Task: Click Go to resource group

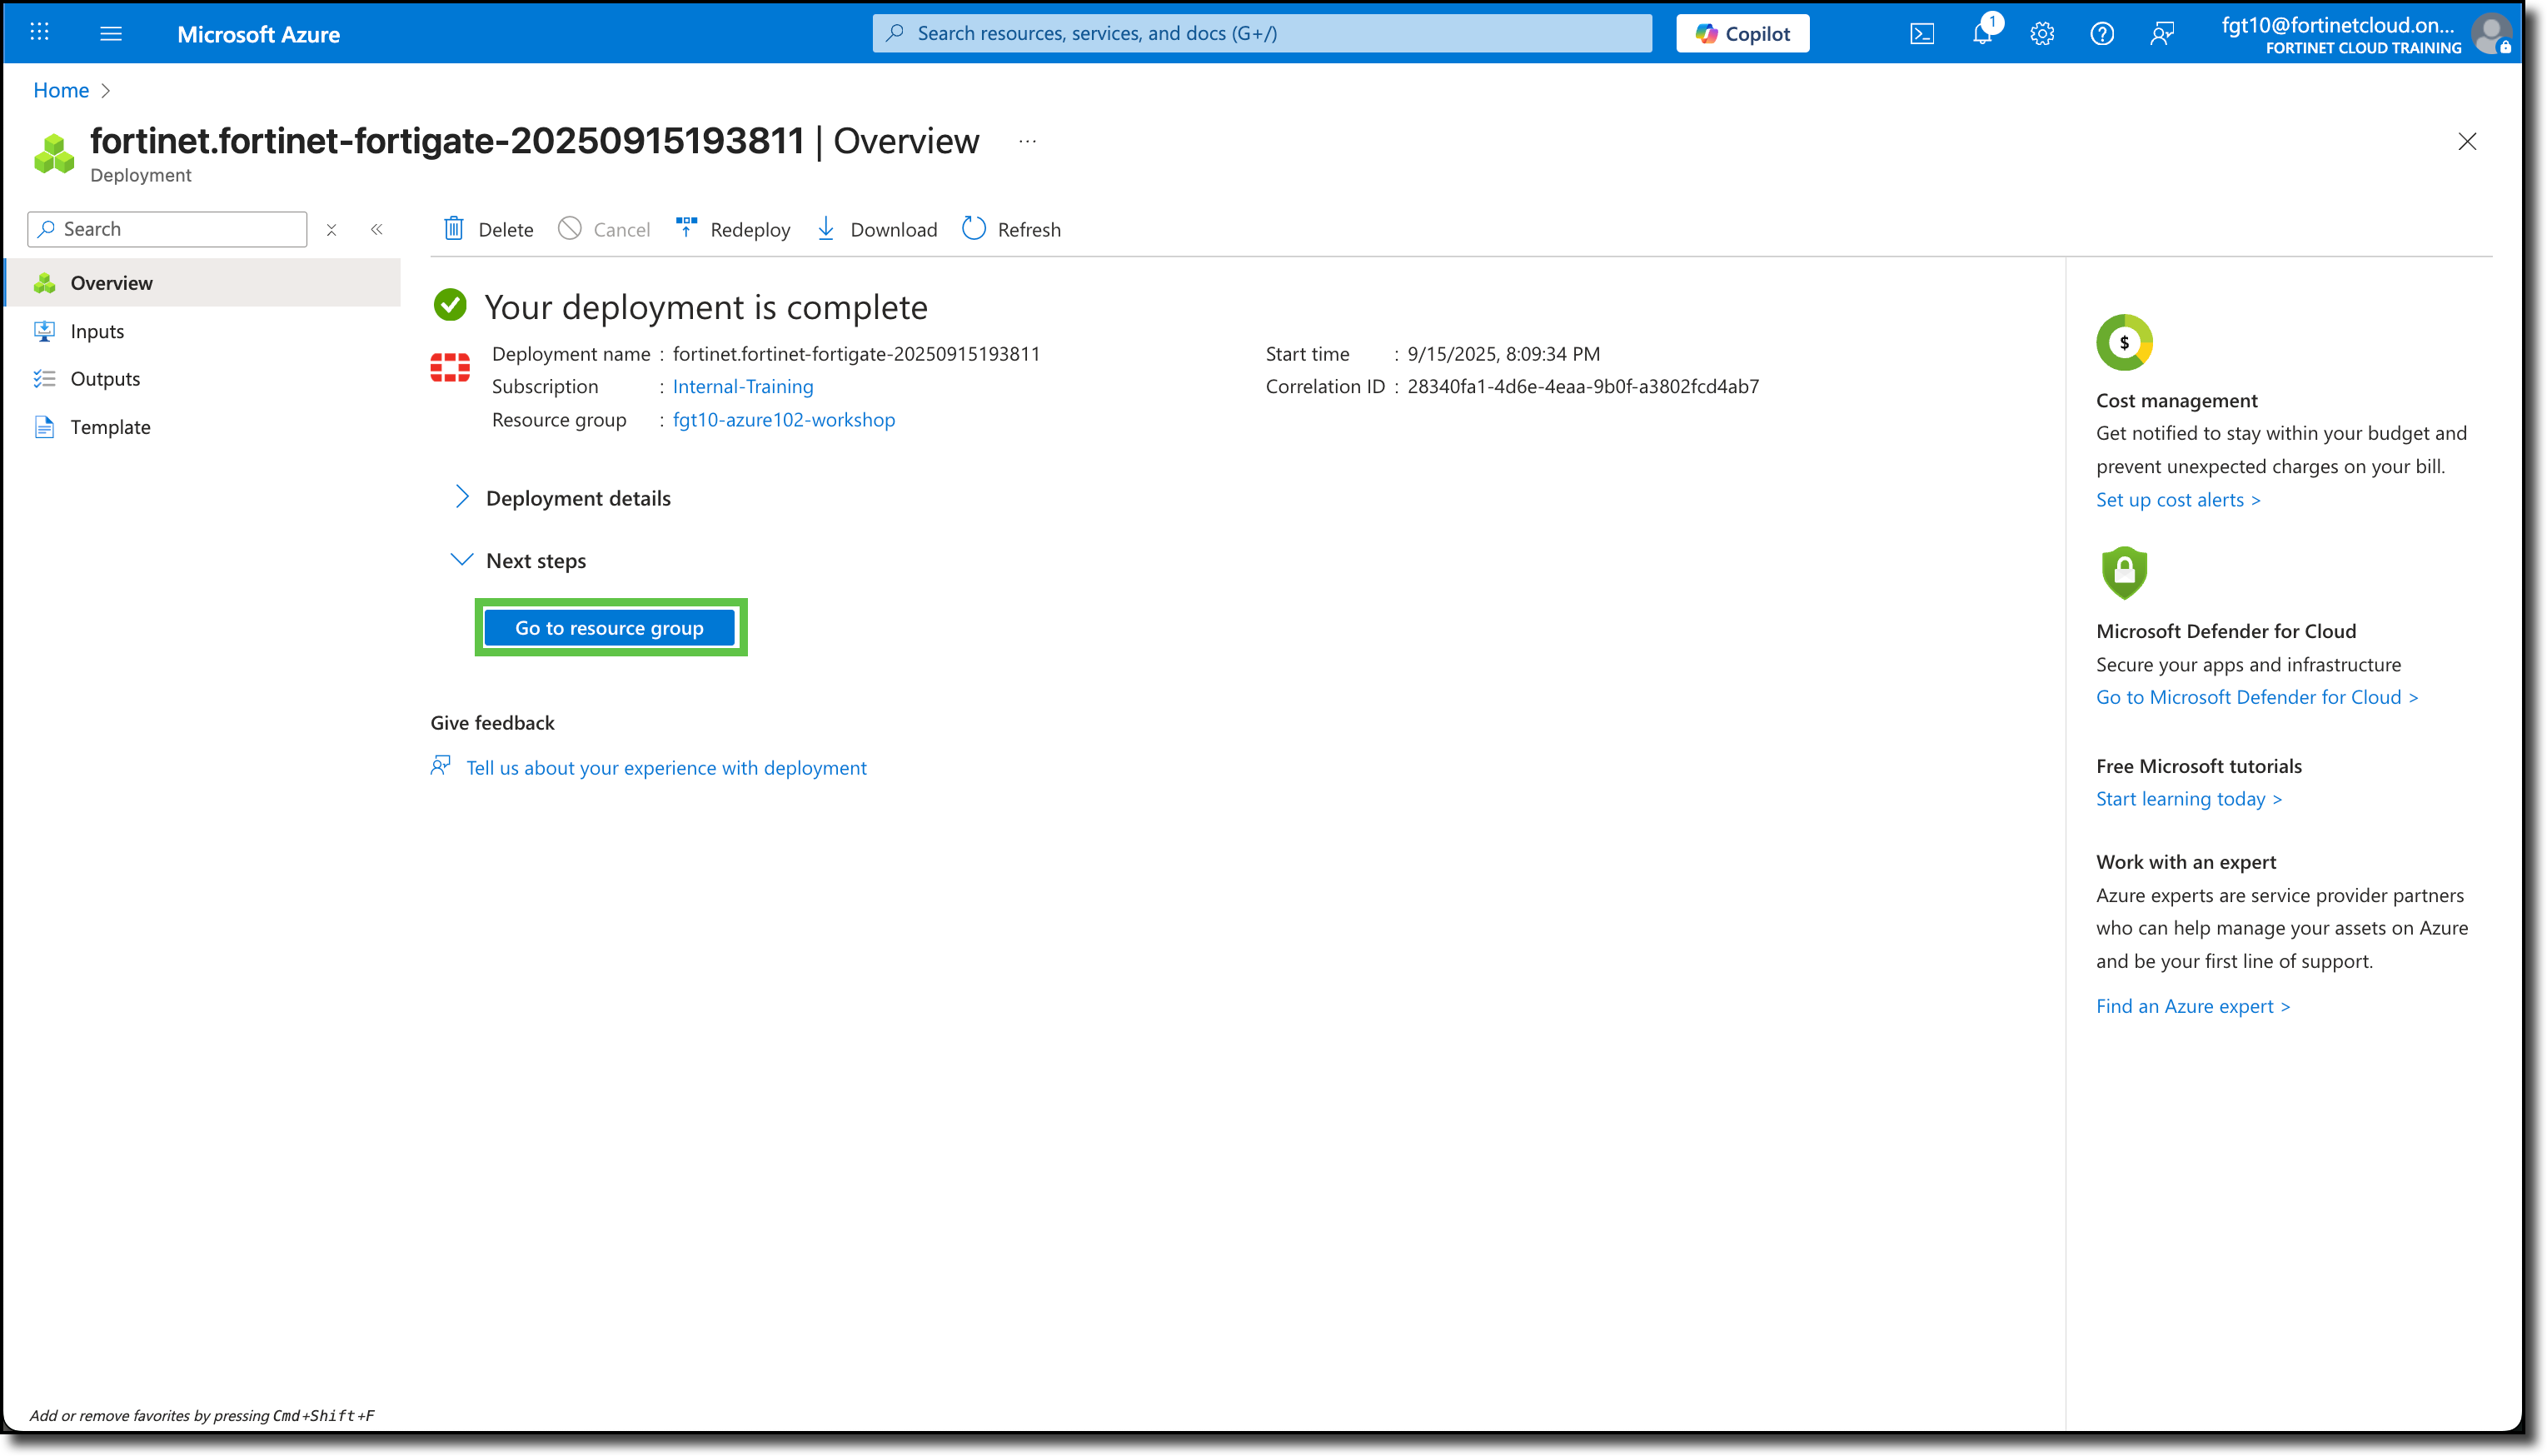Action: point(610,627)
